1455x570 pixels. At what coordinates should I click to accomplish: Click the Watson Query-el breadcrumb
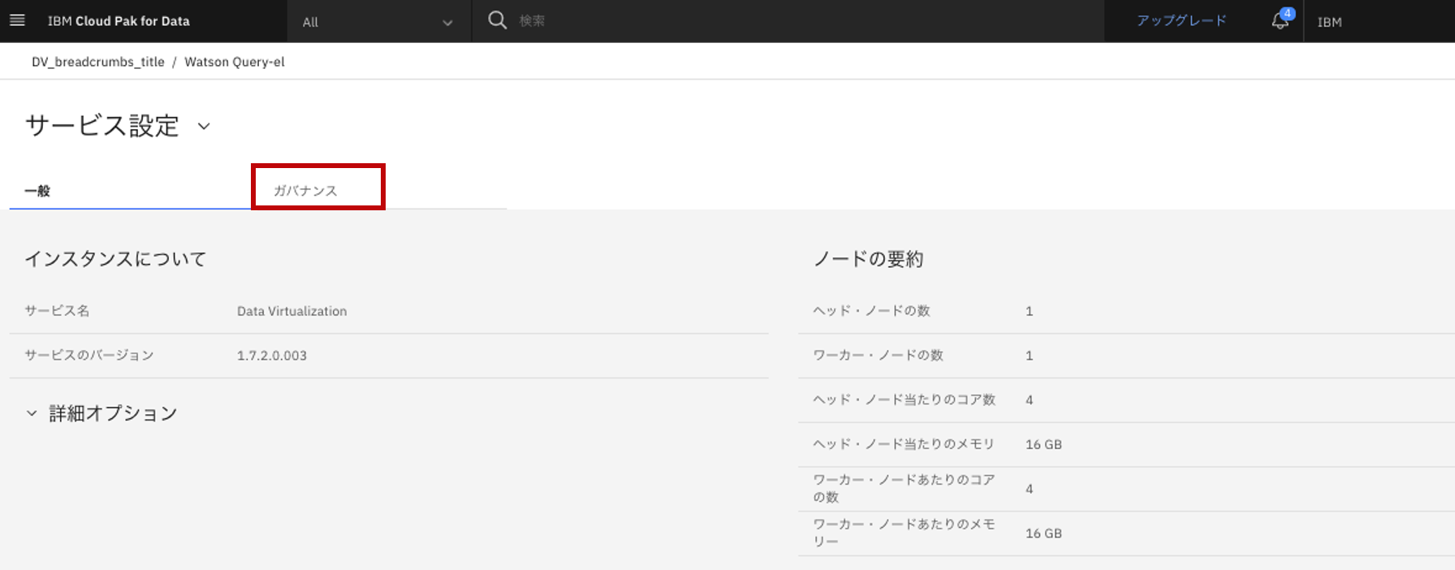click(235, 62)
